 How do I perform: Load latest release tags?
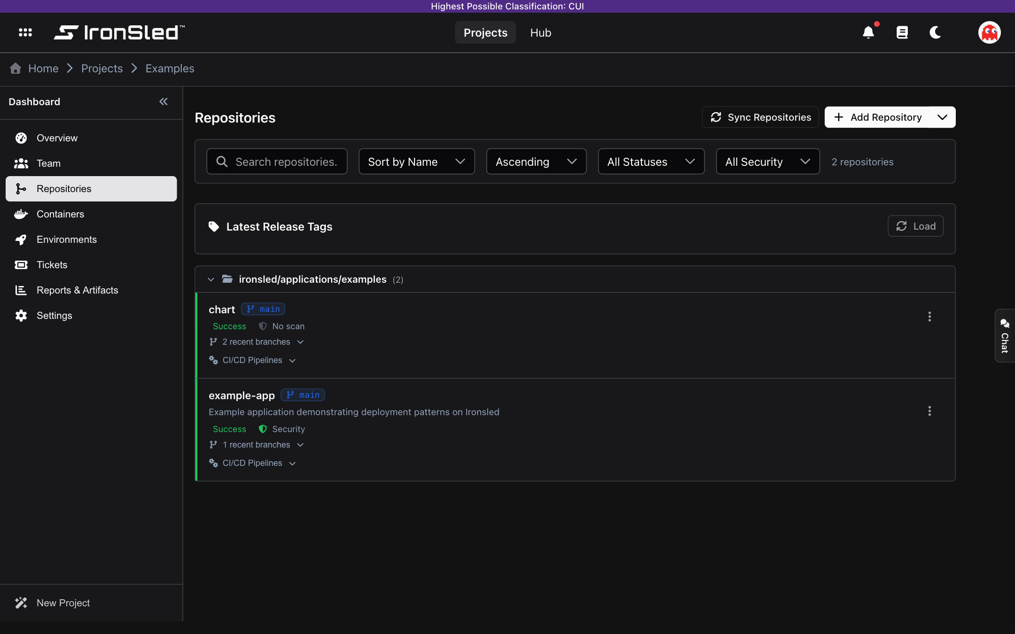[915, 226]
